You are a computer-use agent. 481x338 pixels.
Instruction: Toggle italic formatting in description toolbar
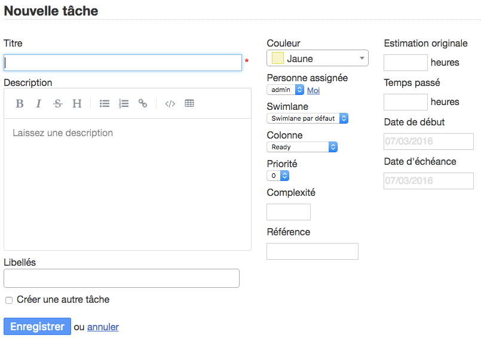point(39,103)
